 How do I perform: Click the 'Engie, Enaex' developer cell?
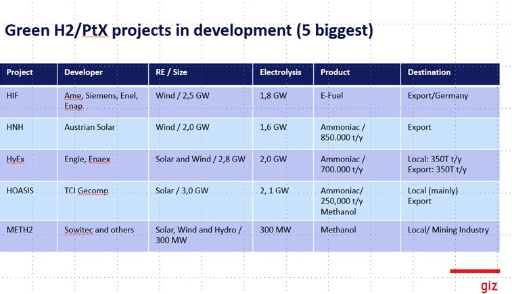click(x=103, y=165)
